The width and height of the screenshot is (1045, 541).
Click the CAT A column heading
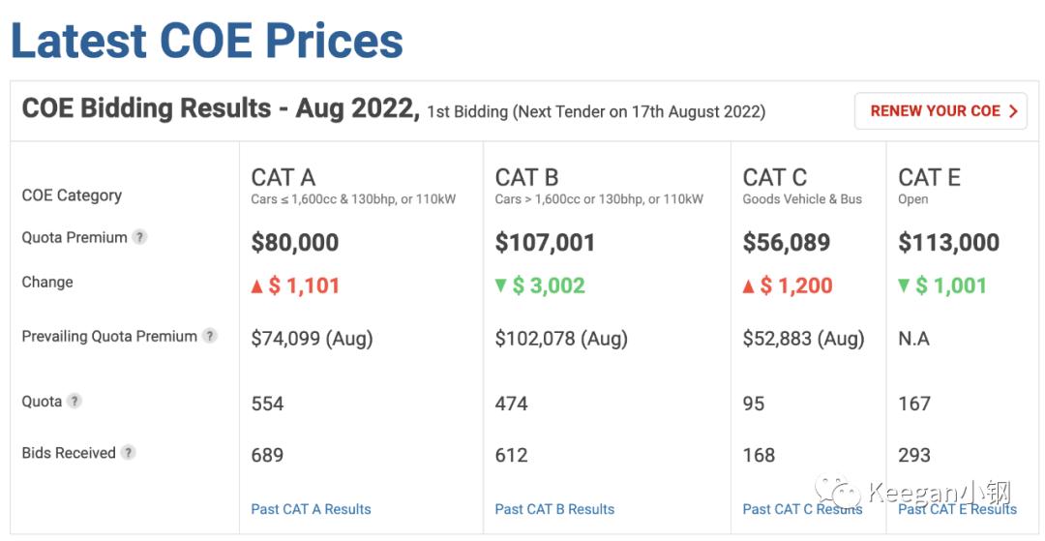tap(284, 178)
